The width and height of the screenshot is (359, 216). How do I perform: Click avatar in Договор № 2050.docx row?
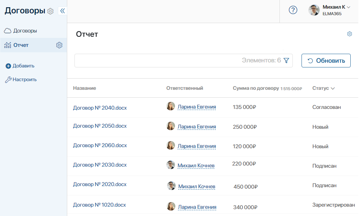pyautogui.click(x=171, y=126)
